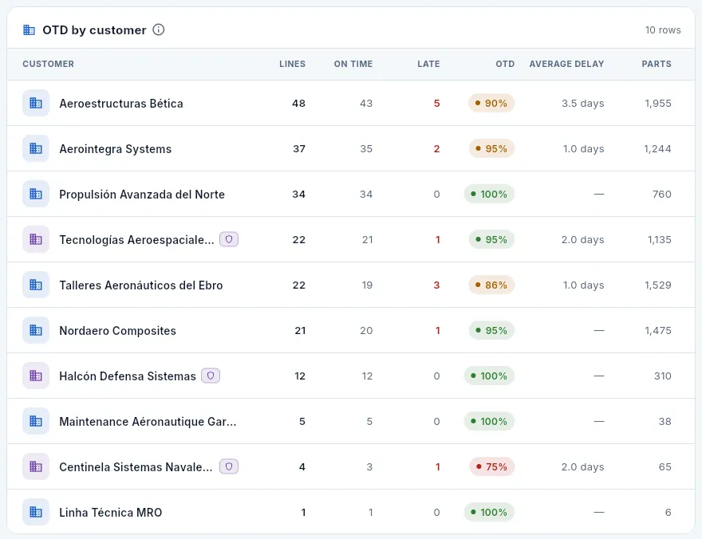Click the Aeroestructuras Bética building icon
Screen dimensions: 702x539
pyautogui.click(x=36, y=103)
